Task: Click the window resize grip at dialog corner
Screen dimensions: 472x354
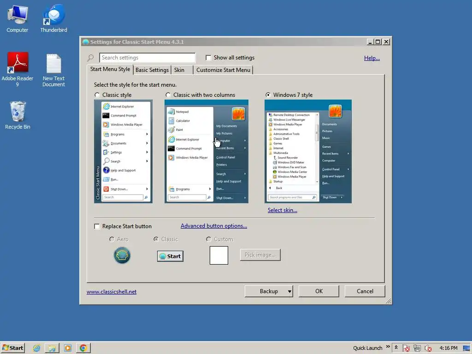Action: point(388,301)
